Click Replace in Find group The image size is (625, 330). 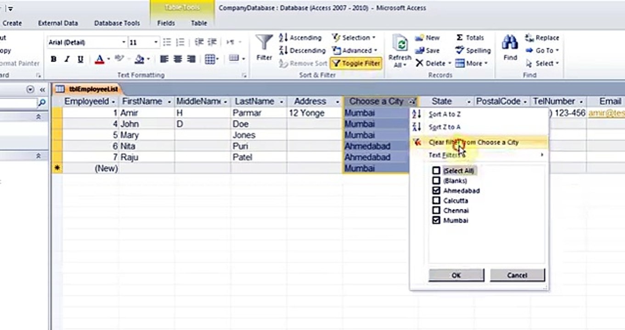pyautogui.click(x=542, y=38)
